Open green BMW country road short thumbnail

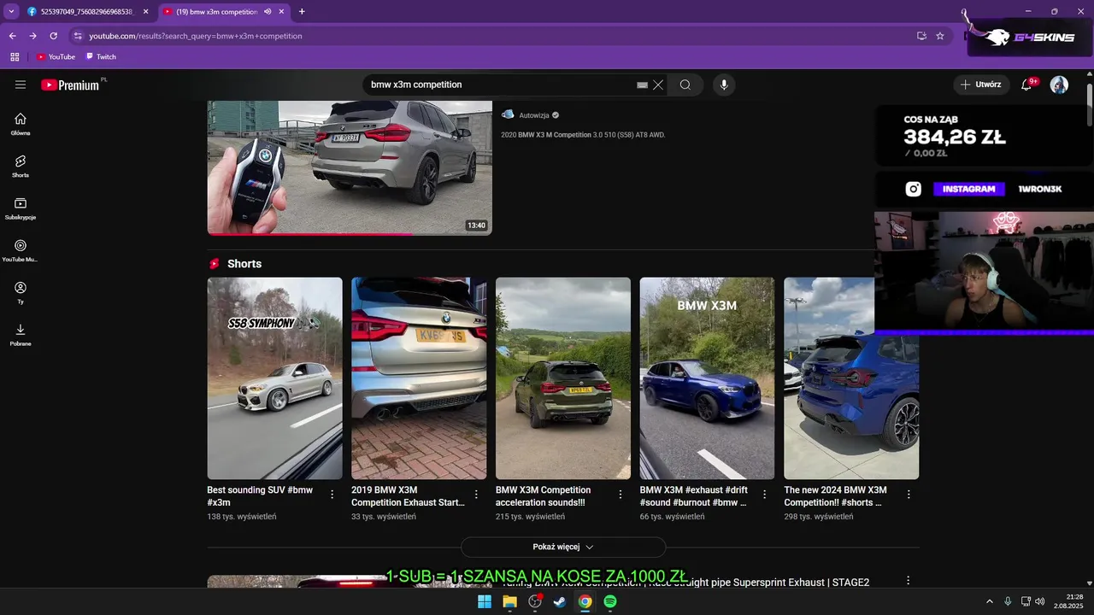pos(563,378)
